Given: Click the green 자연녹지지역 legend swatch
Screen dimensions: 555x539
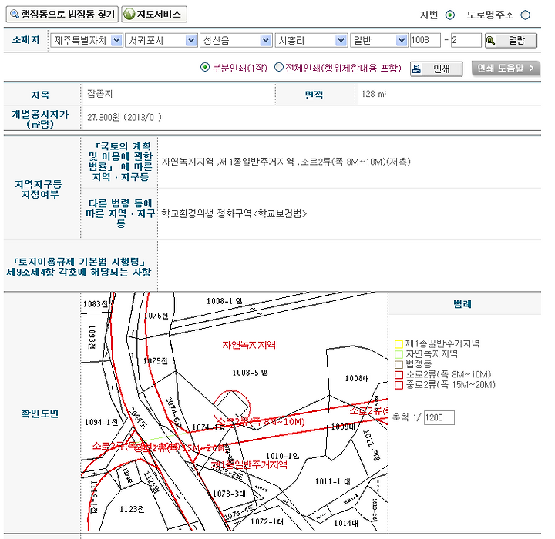Looking at the screenshot, I should coord(399,354).
